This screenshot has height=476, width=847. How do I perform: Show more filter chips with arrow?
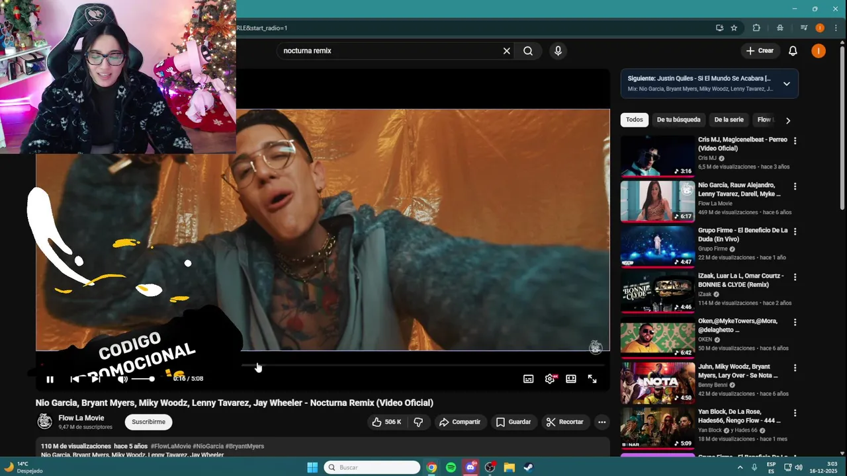[787, 120]
